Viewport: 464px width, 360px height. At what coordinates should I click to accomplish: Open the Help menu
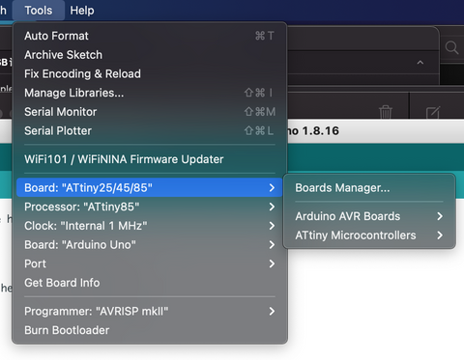82,11
